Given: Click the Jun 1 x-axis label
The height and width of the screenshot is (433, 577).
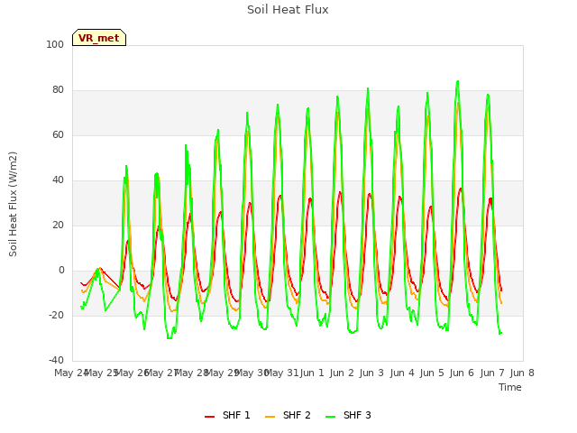Looking at the screenshot, I should point(312,373).
